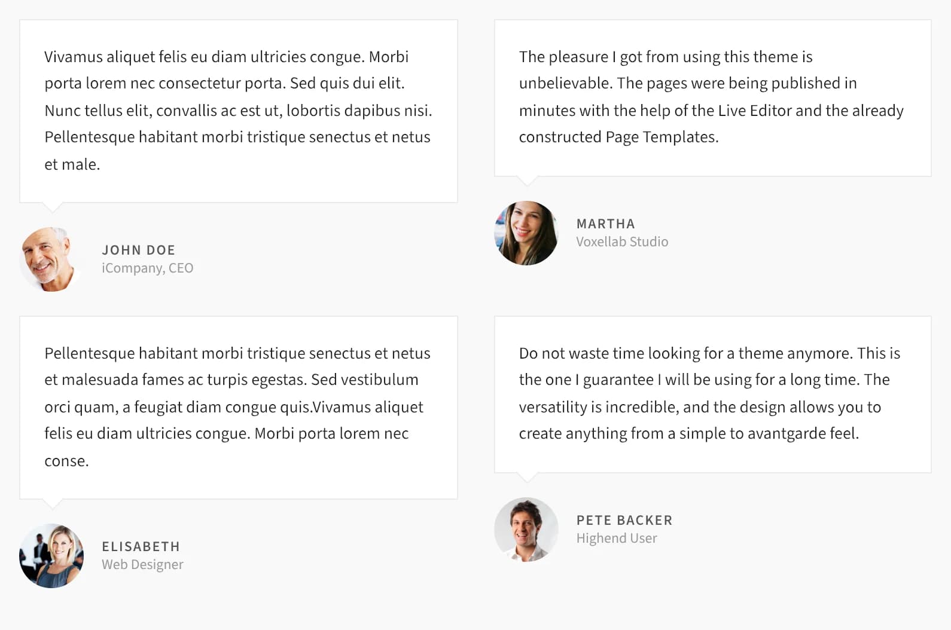
Task: Click the Voxellab Studio subtitle
Action: point(622,241)
